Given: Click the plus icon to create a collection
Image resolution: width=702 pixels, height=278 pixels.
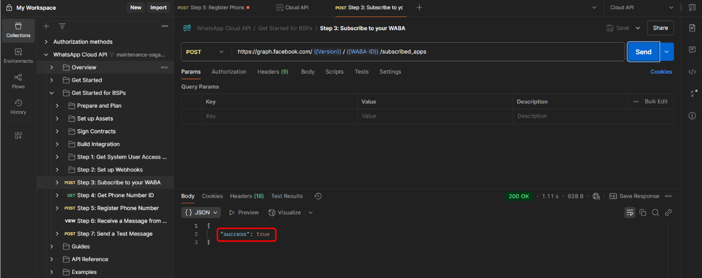Looking at the screenshot, I should pos(46,26).
